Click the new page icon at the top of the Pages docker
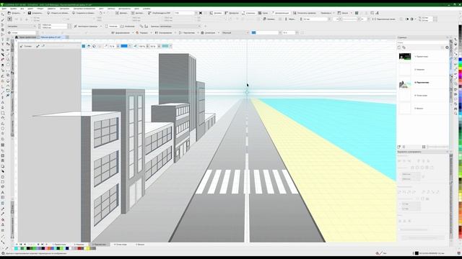462x259 pixels. [399, 47]
